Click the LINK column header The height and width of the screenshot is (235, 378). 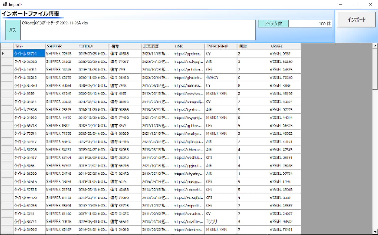click(x=189, y=46)
